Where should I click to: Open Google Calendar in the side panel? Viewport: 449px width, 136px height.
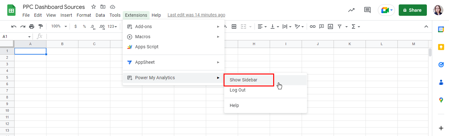coord(441,29)
